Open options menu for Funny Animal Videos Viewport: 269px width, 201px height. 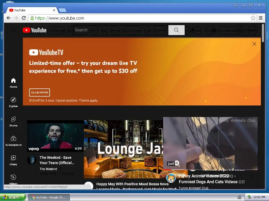[x=251, y=176]
